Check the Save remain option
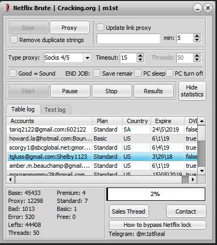This screenshot has width=217, height=245. (x=97, y=73)
